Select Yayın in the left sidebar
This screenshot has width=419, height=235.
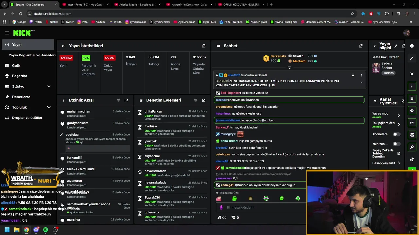pyautogui.click(x=28, y=45)
